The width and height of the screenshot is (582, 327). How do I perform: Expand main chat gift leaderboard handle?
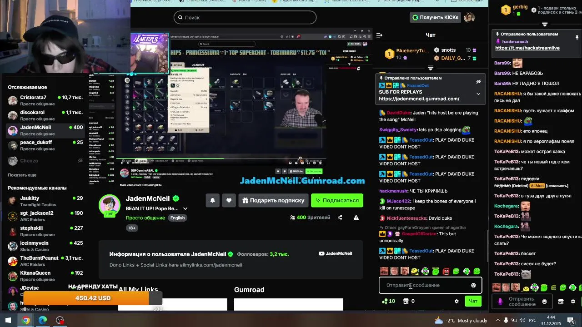pos(430,68)
